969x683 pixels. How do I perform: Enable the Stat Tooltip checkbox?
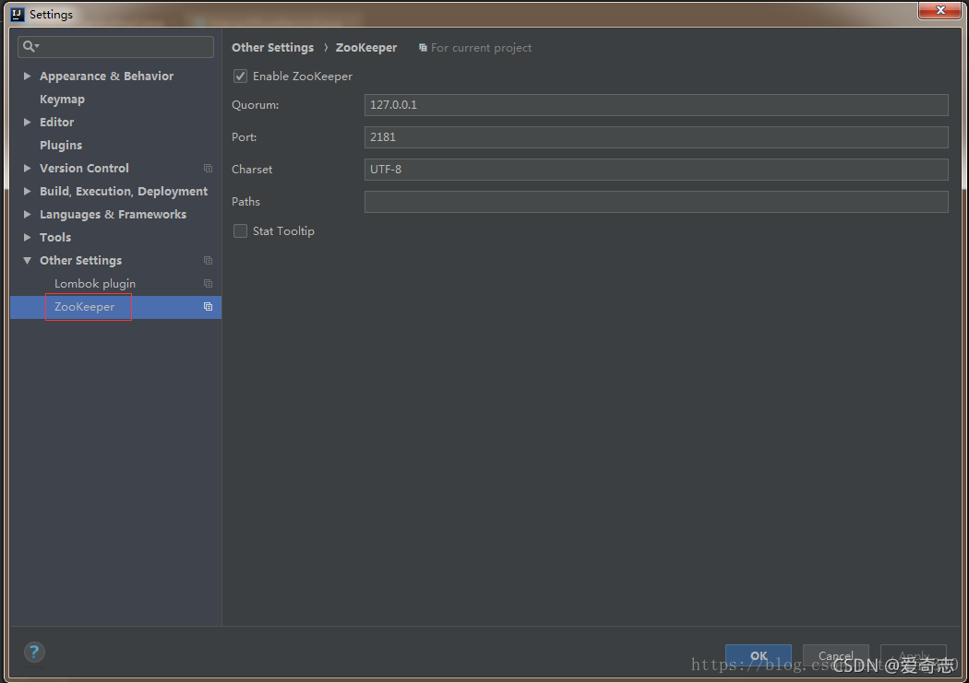pyautogui.click(x=240, y=230)
